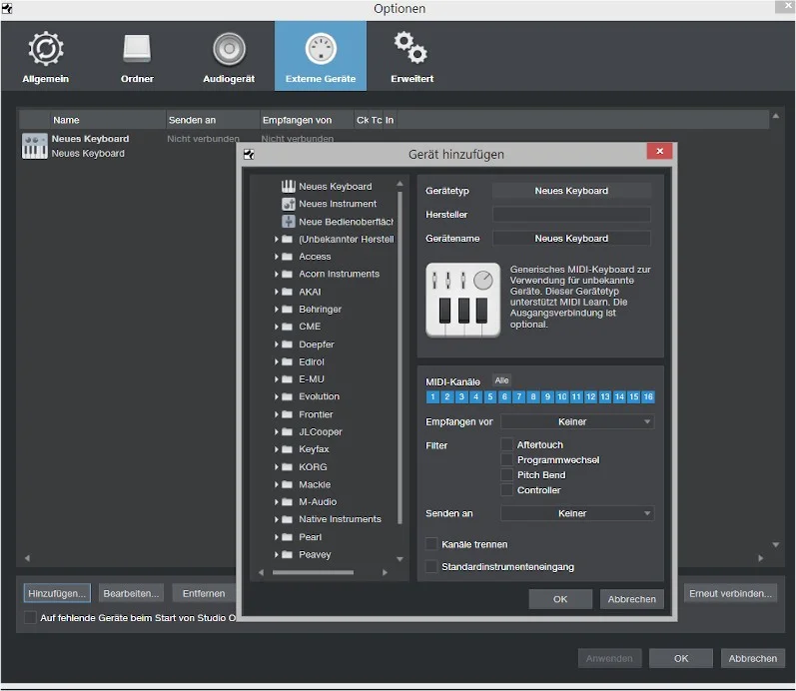Toggle MIDI channel 16

648,396
